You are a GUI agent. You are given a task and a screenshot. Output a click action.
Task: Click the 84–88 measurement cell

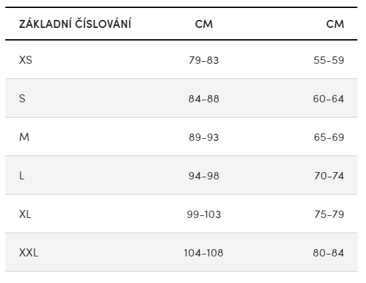click(x=204, y=99)
